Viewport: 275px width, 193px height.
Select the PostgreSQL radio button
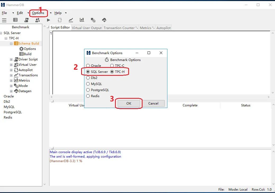point(88,90)
